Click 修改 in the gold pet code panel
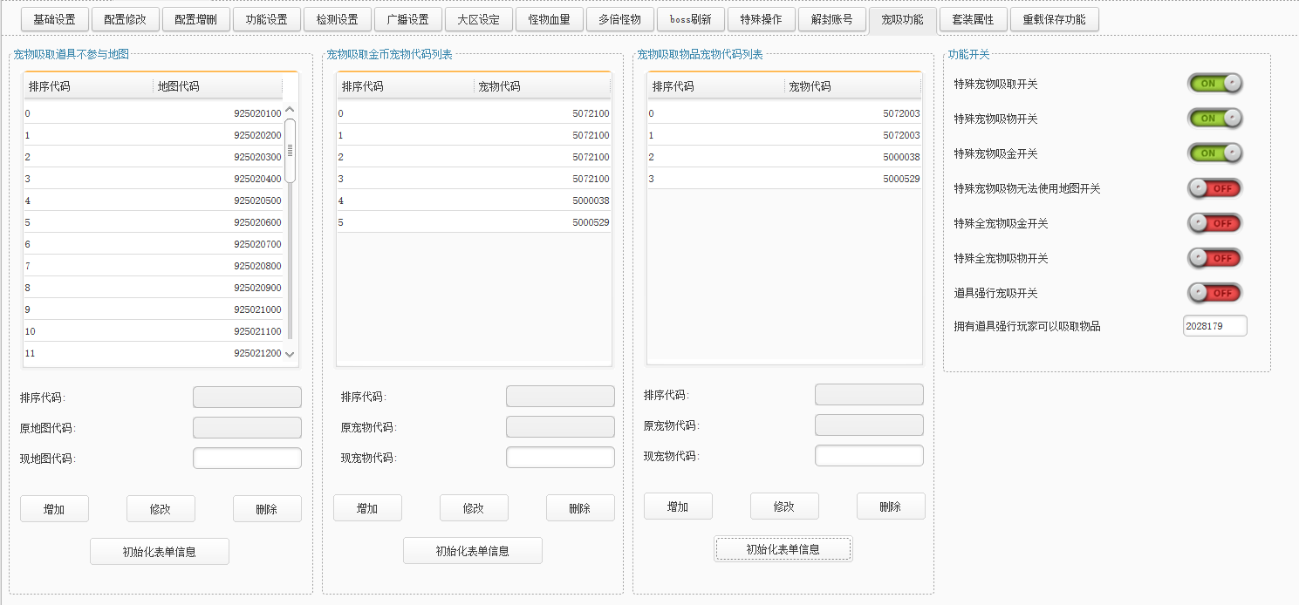This screenshot has width=1299, height=605. (x=474, y=508)
